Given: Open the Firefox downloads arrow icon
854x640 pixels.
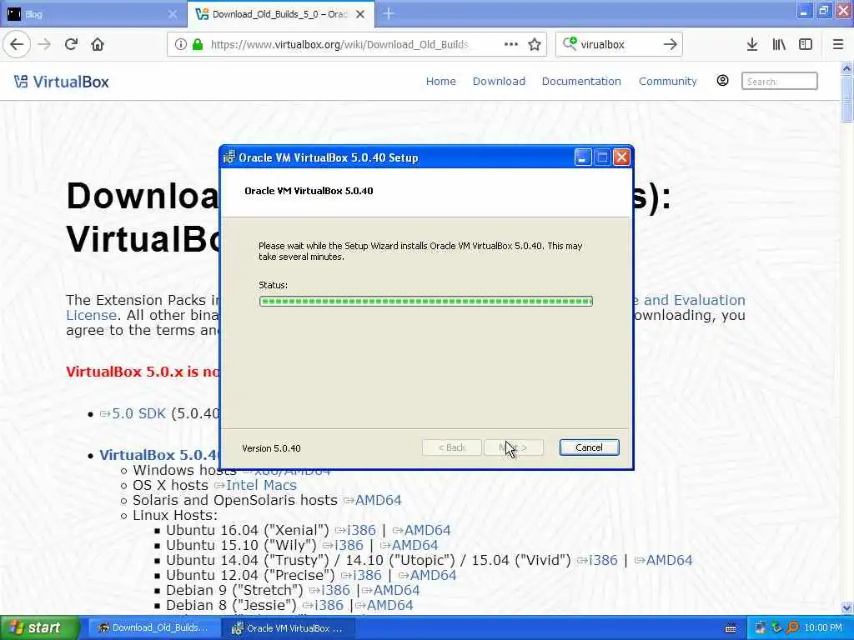Looking at the screenshot, I should click(x=752, y=44).
